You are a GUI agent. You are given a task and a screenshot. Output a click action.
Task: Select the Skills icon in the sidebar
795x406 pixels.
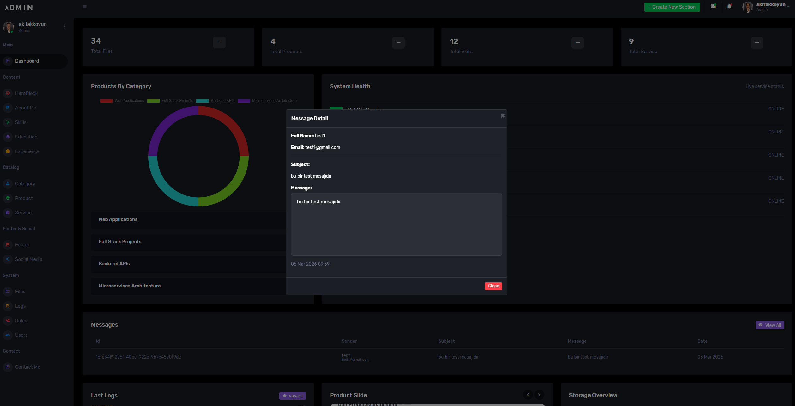[x=8, y=122]
